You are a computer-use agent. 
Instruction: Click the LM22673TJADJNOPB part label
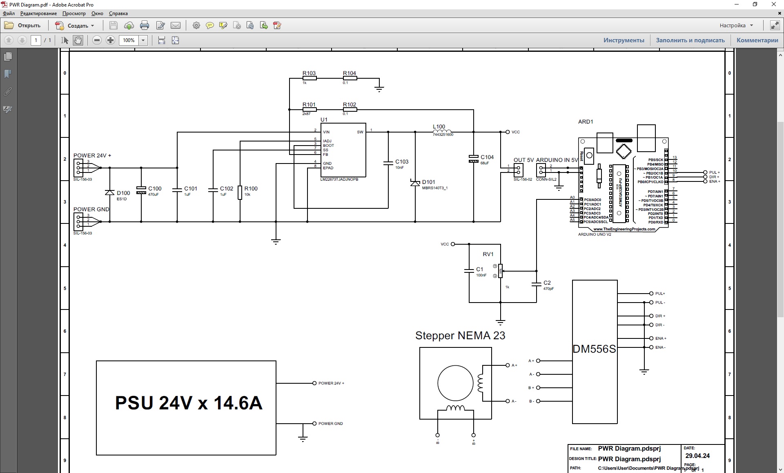pos(339,179)
